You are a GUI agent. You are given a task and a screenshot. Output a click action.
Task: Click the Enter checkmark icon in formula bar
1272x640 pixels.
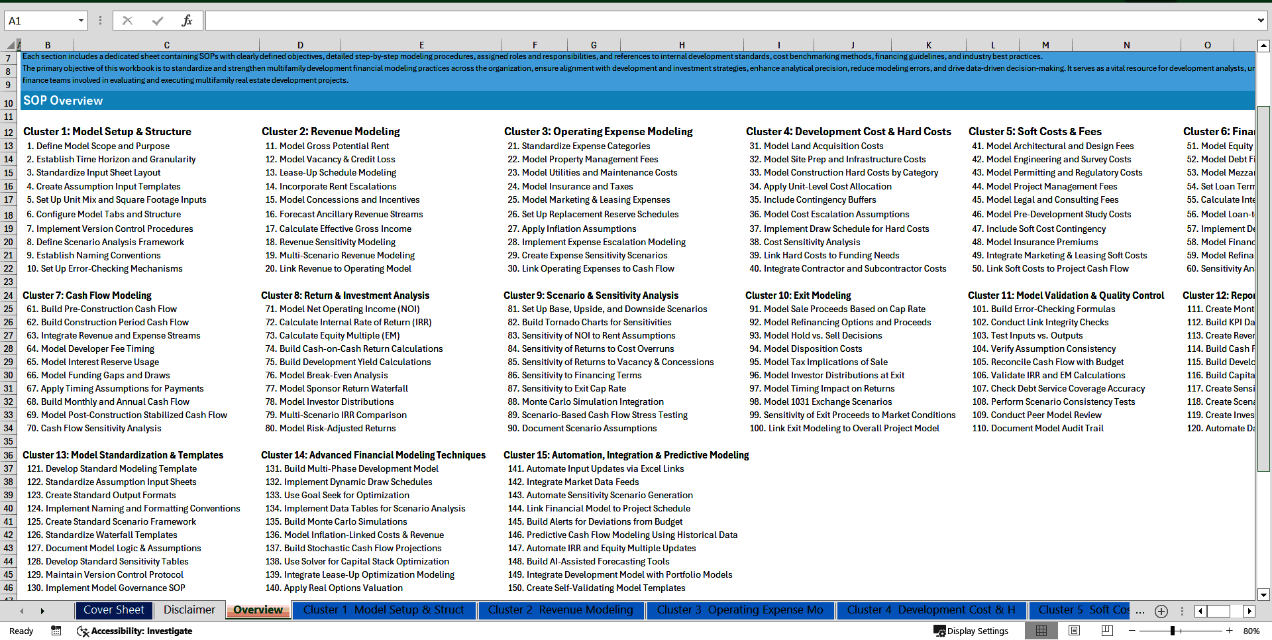click(x=157, y=21)
